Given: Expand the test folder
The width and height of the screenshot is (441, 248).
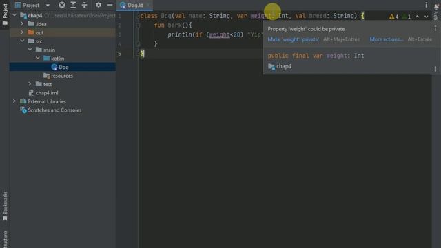Looking at the screenshot, I should tap(30, 84).
